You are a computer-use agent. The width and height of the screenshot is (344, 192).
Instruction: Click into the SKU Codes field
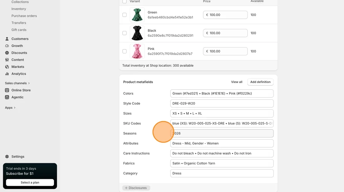[x=222, y=123]
